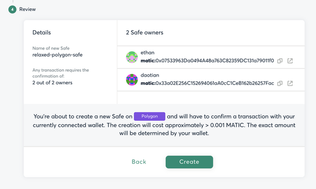Open ethan's address in block explorer
316x189 pixels.
[290, 61]
